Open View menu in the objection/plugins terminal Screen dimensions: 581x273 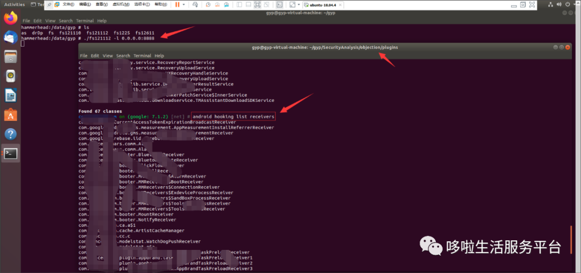pos(108,56)
